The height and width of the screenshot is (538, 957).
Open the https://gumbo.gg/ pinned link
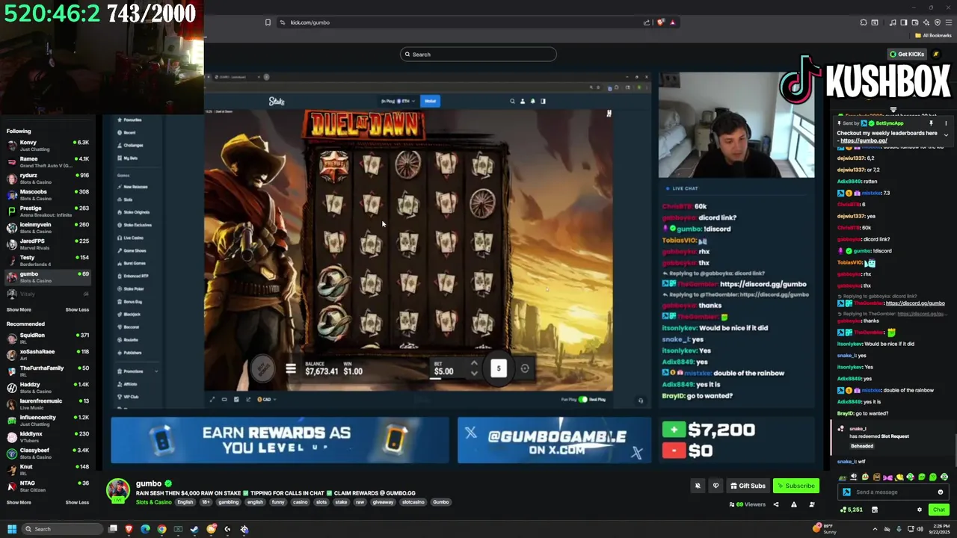[864, 140]
